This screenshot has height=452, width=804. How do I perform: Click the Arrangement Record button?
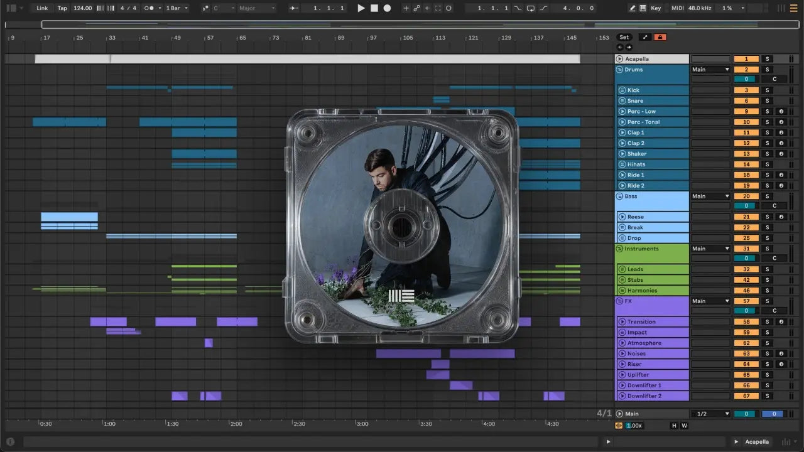coord(387,8)
